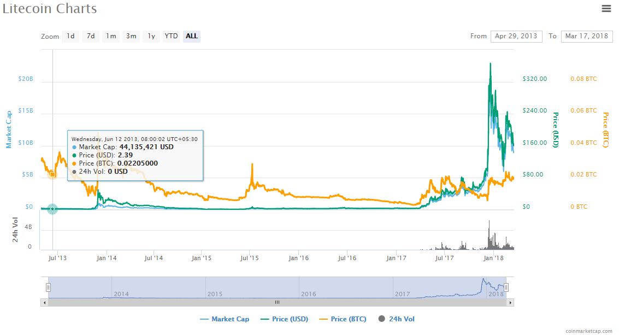Image resolution: width=619 pixels, height=335 pixels.
Task: Click the navigator scrollbar thumb grip
Action: coord(277,303)
